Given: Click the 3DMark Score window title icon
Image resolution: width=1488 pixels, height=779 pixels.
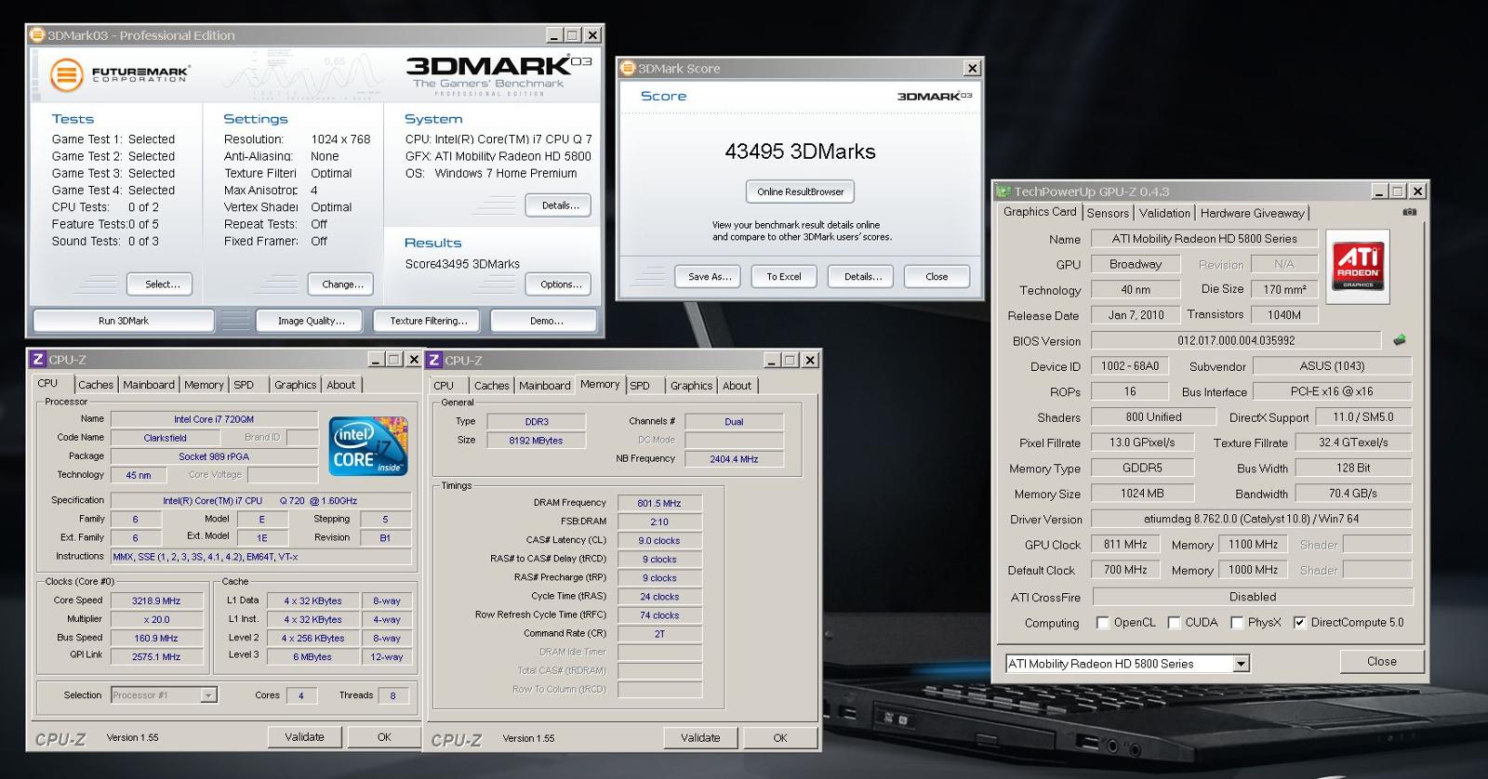Looking at the screenshot, I should [628, 68].
